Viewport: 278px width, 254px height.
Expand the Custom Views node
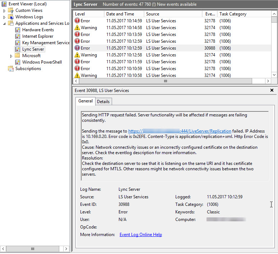point(4,11)
